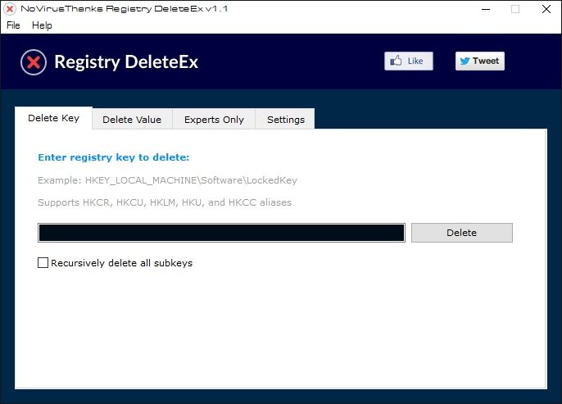Open the Help menu
This screenshot has width=562, height=404.
pyautogui.click(x=42, y=25)
